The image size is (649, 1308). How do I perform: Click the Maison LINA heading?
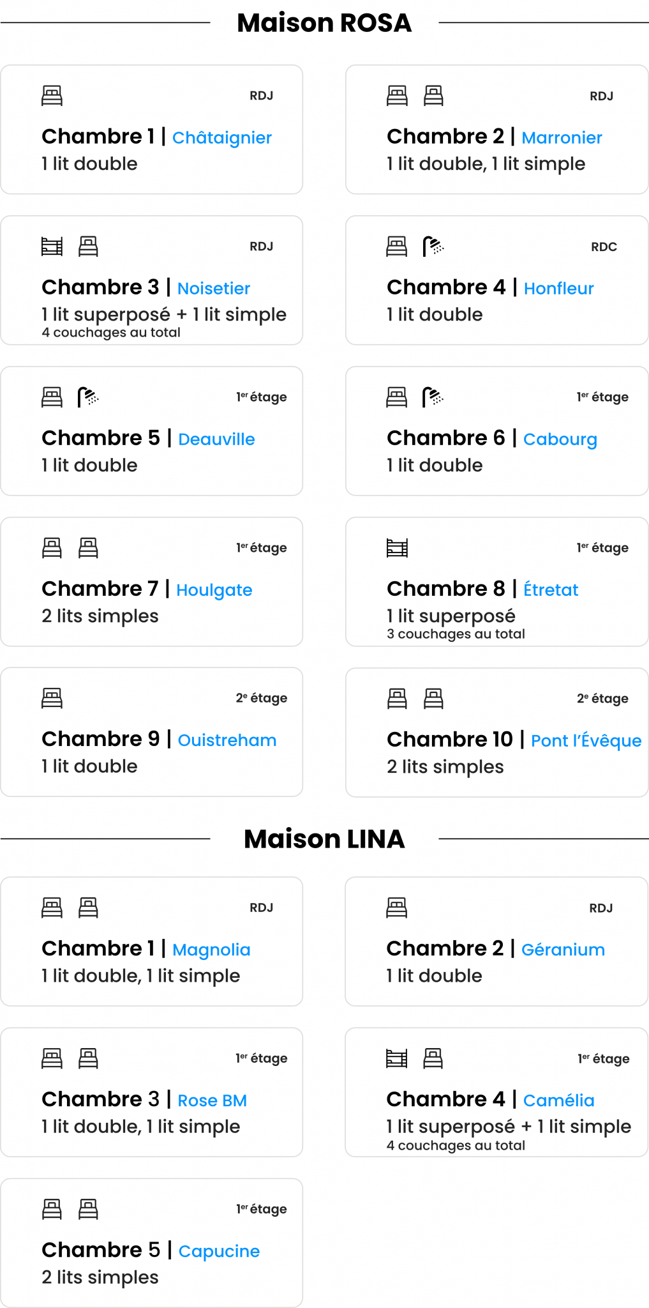point(324,839)
